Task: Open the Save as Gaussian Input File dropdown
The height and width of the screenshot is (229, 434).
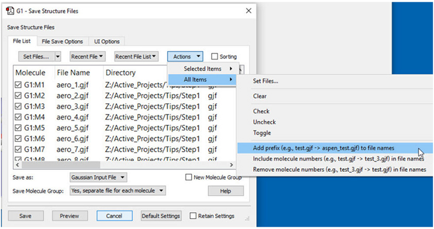Action: point(98,177)
